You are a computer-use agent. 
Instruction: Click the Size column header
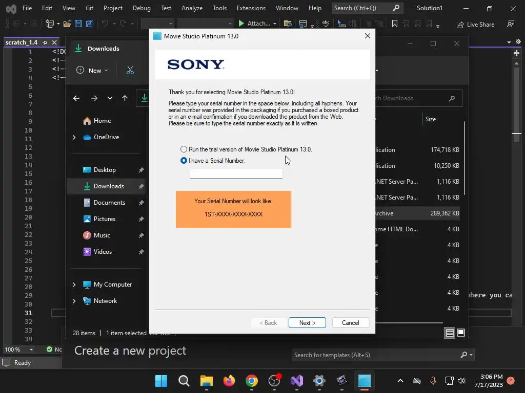(x=431, y=119)
